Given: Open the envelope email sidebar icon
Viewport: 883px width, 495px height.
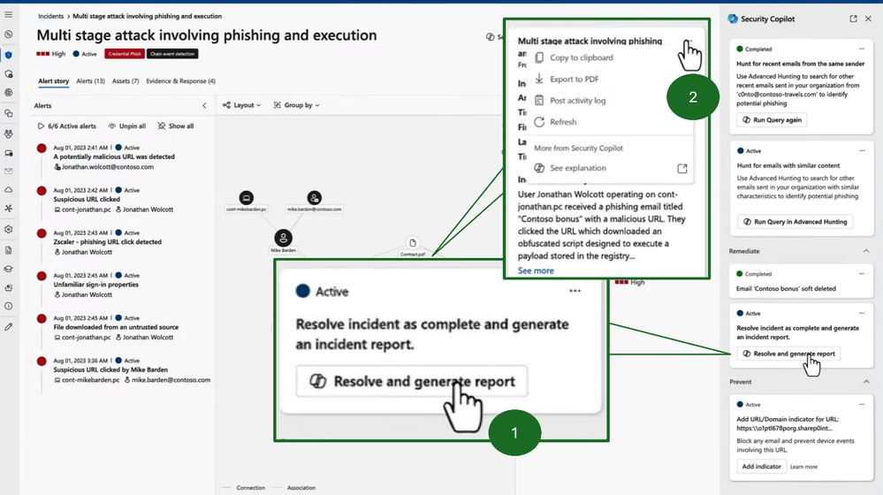Looking at the screenshot, I should pos(9,171).
